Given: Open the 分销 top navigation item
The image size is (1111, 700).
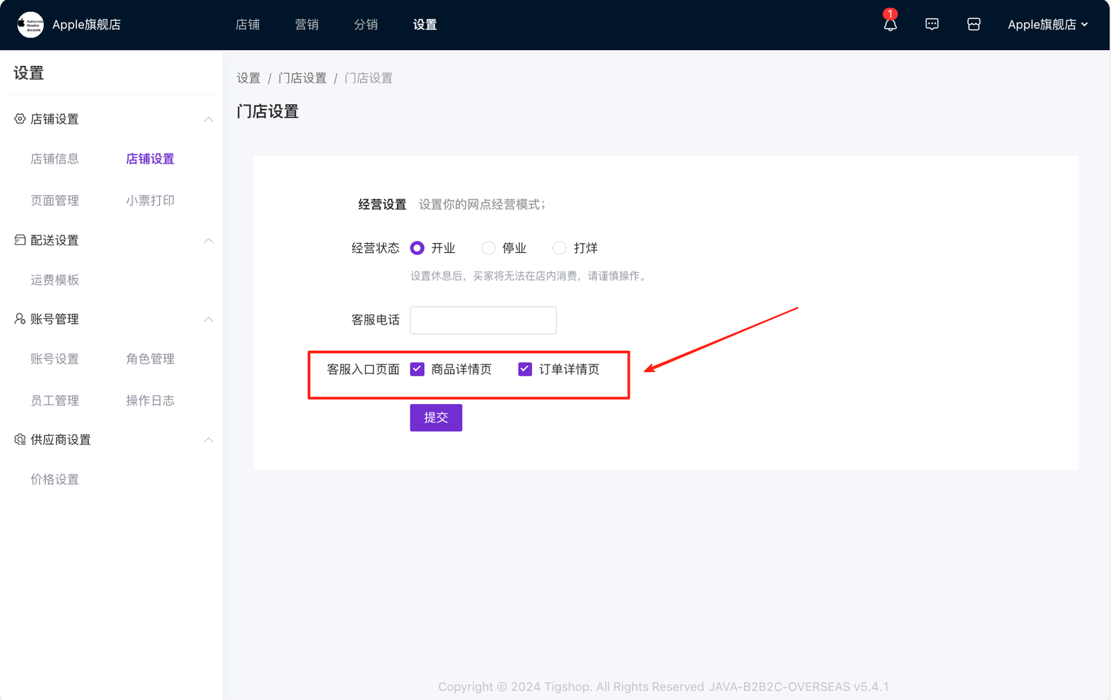Looking at the screenshot, I should [x=365, y=24].
